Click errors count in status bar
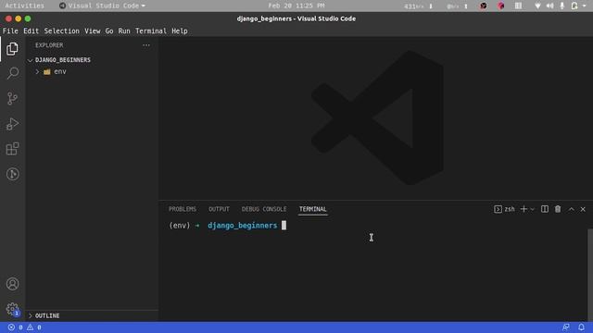This screenshot has height=333, width=593. (16, 327)
